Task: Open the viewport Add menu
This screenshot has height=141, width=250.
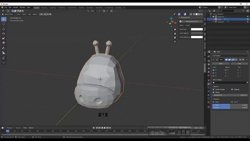Action: click(x=30, y=14)
